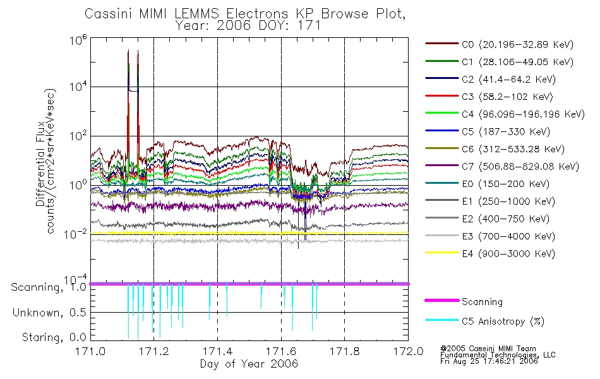Click the C1 (28.106-49.05 KeV) legend label
Screen dimensions: 600x379
click(518, 62)
